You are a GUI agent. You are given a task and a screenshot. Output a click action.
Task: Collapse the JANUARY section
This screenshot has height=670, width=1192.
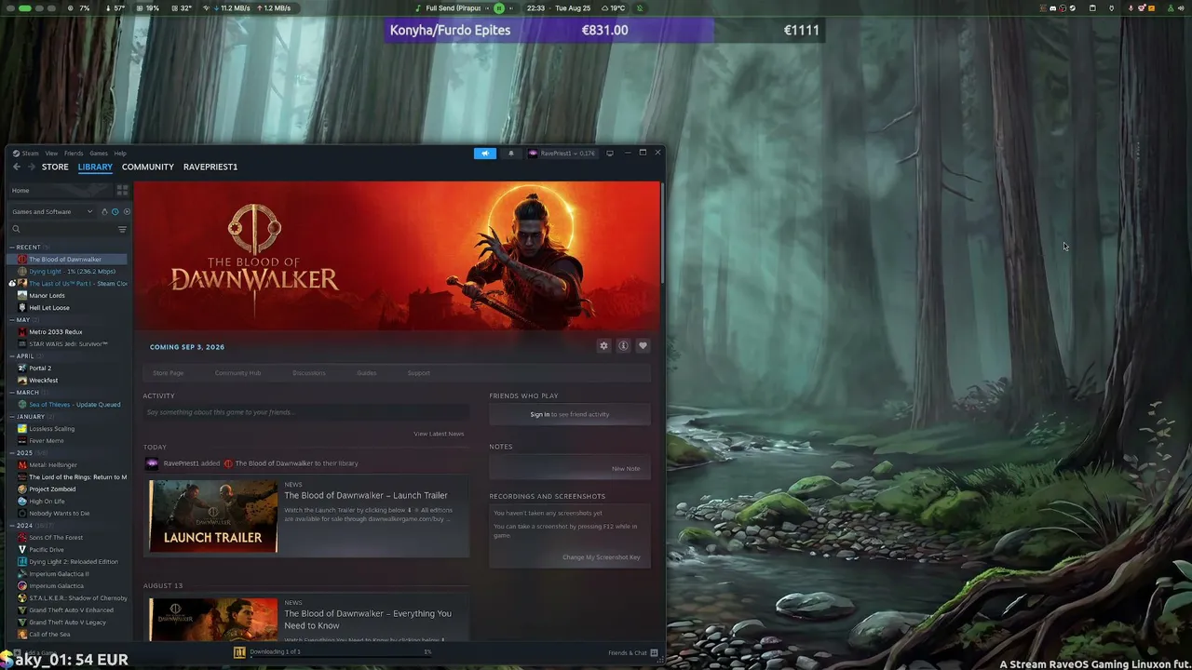pos(30,417)
